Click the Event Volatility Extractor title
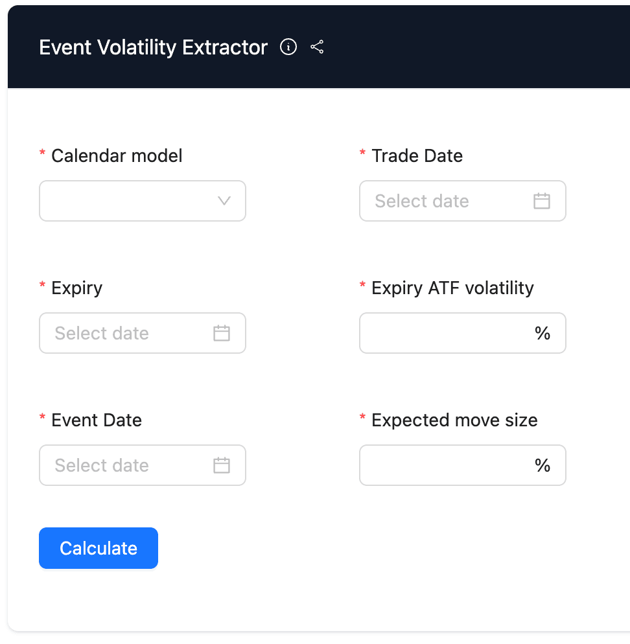630x644 pixels. (x=153, y=47)
